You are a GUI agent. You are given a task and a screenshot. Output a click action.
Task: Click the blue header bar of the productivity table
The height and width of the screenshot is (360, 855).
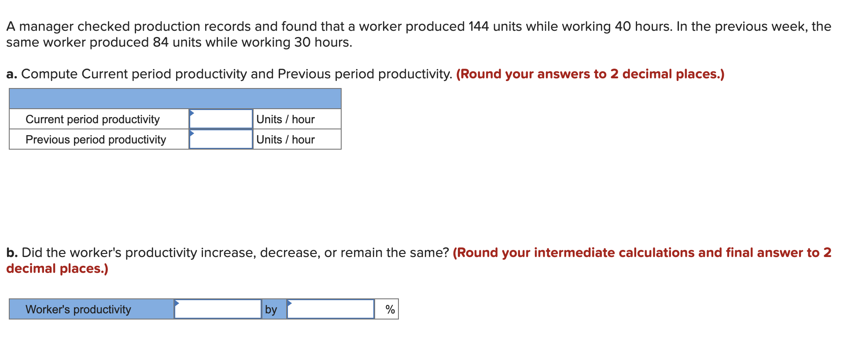pyautogui.click(x=175, y=99)
